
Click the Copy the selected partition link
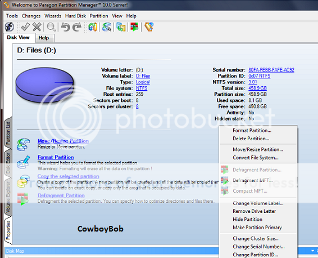point(69,176)
